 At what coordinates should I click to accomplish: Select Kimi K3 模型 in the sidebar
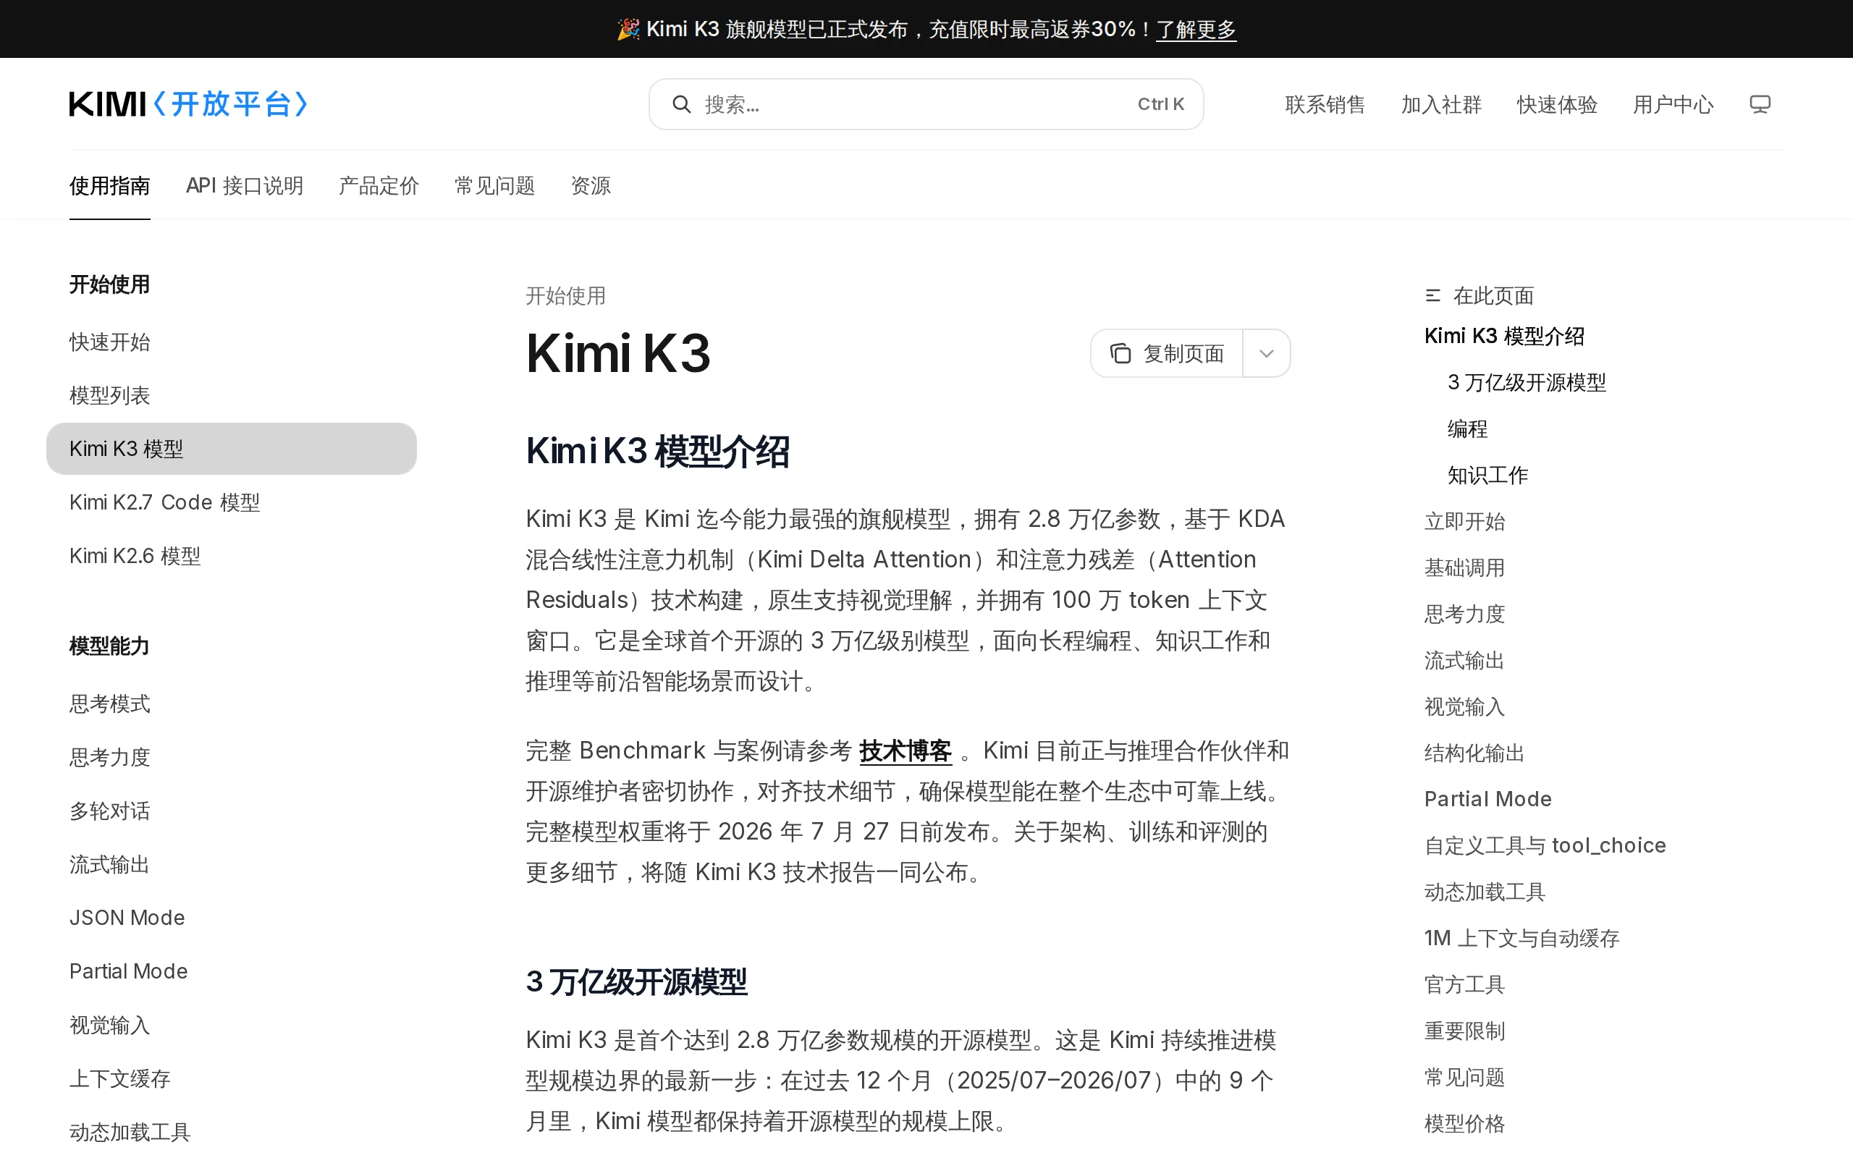[231, 449]
